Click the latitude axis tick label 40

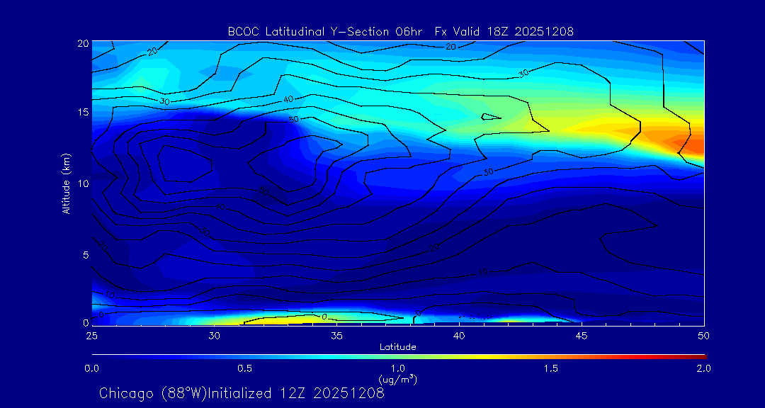click(459, 335)
